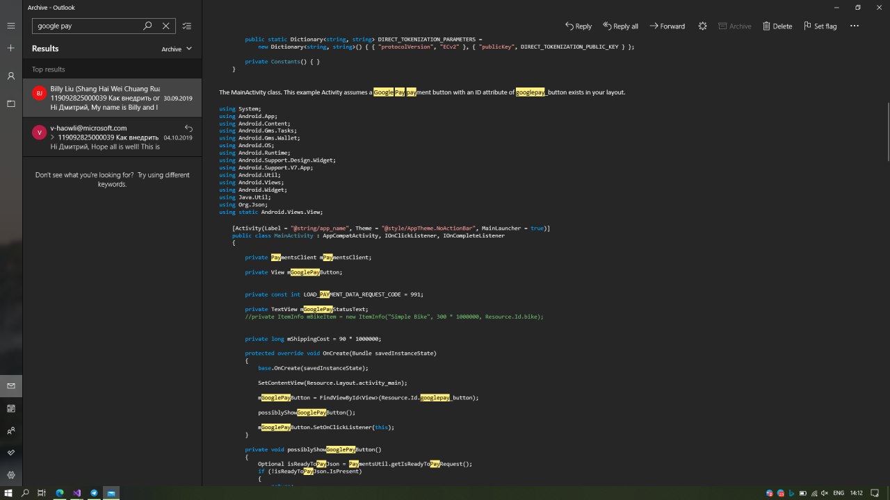The image size is (890, 500).
Task: Click 'public class MainActivity' code line
Action: [369, 235]
